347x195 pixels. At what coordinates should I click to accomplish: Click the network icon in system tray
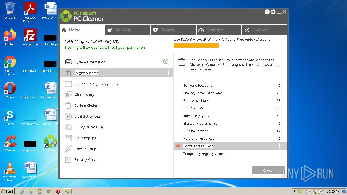(315, 191)
